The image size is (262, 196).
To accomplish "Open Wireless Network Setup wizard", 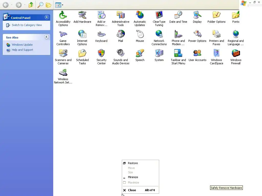I will coord(63,76).
